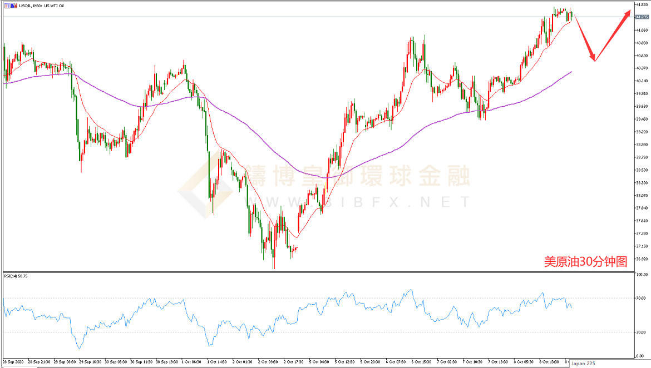Click the RSI(14) indicator label
This screenshot has height=368, width=651.
point(17,276)
